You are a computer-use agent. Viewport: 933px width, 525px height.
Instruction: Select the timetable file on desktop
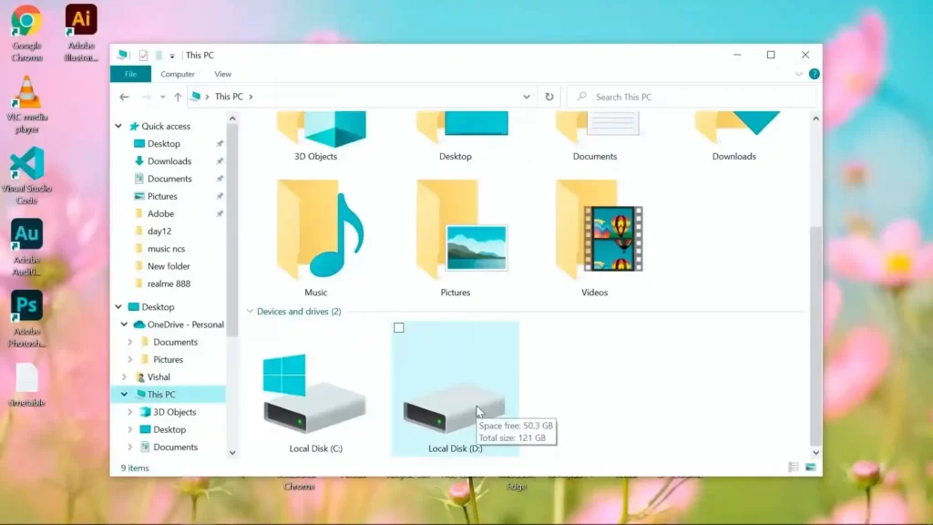[26, 386]
